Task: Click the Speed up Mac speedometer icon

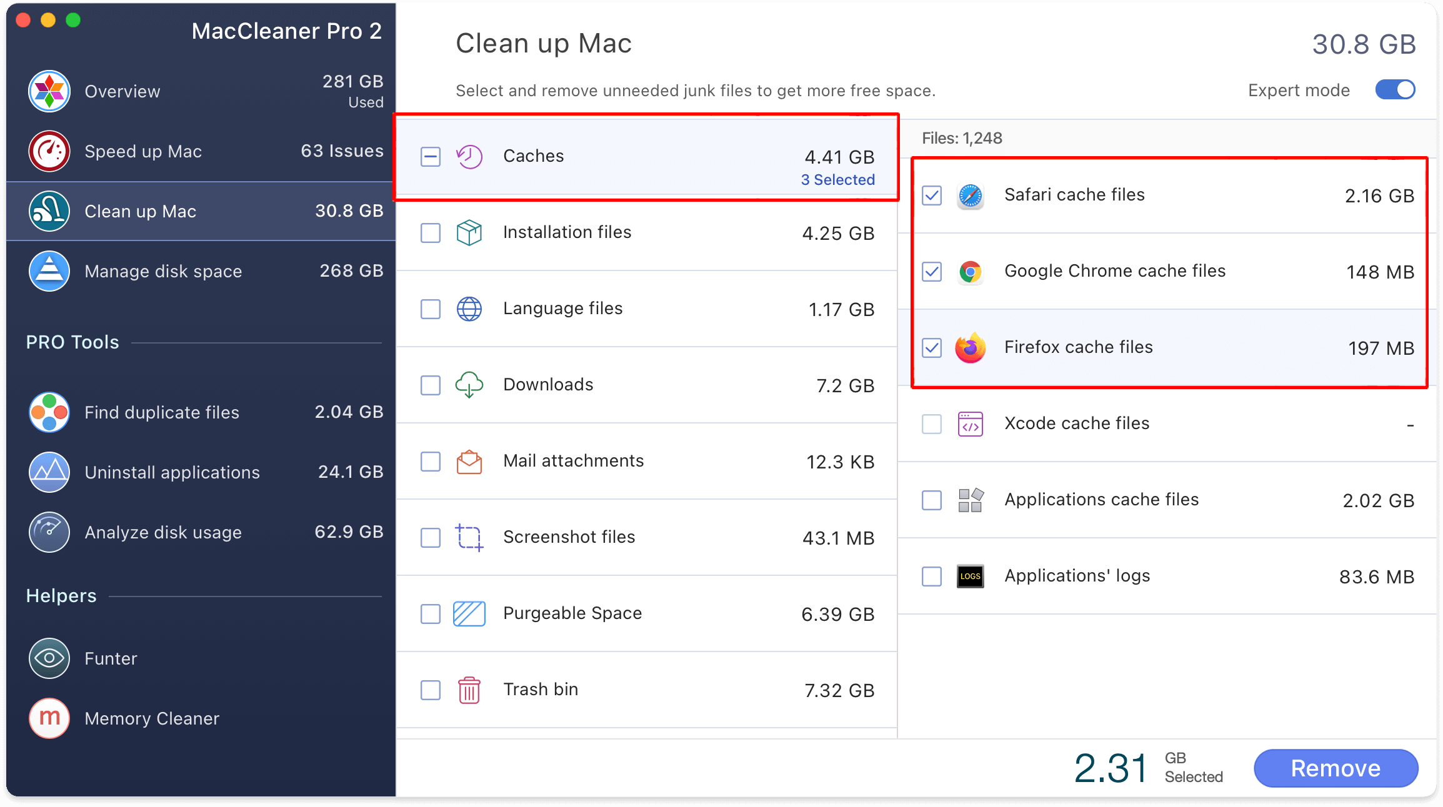Action: [x=49, y=151]
